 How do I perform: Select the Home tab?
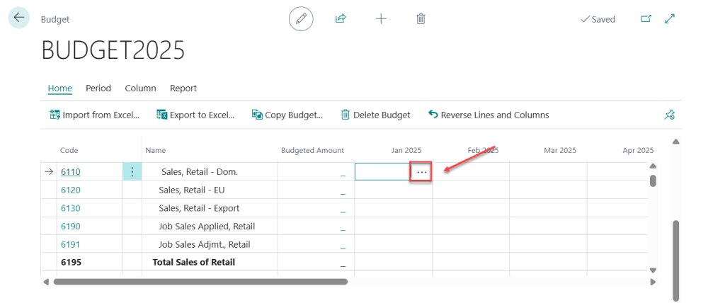60,88
